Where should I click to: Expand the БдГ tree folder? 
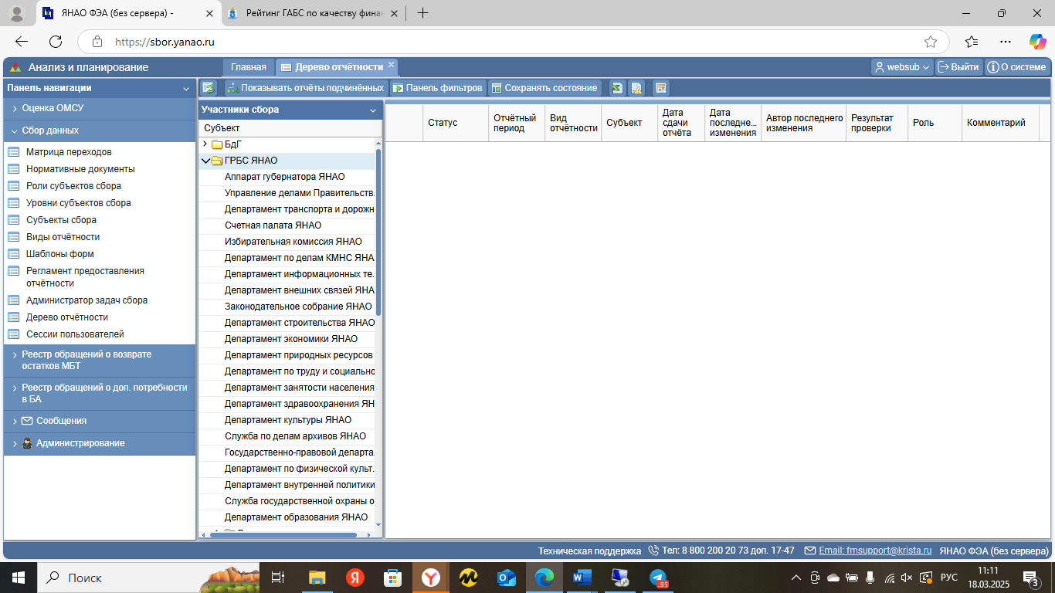coord(205,144)
